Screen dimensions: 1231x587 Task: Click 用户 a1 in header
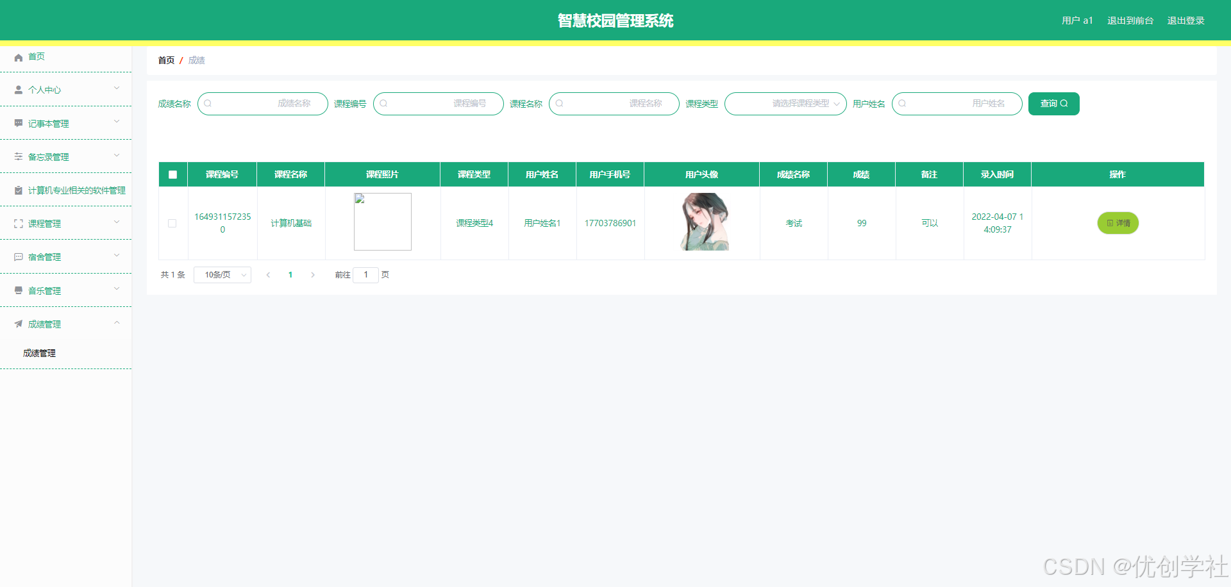coord(1077,21)
